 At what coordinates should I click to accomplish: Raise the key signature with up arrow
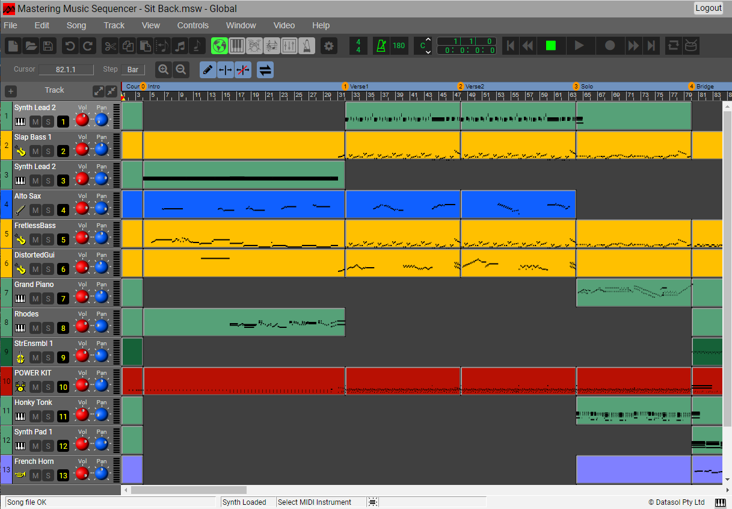click(x=428, y=40)
